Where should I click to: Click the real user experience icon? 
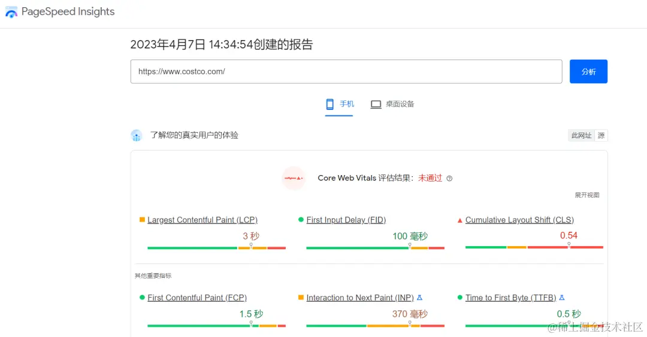[x=137, y=136]
